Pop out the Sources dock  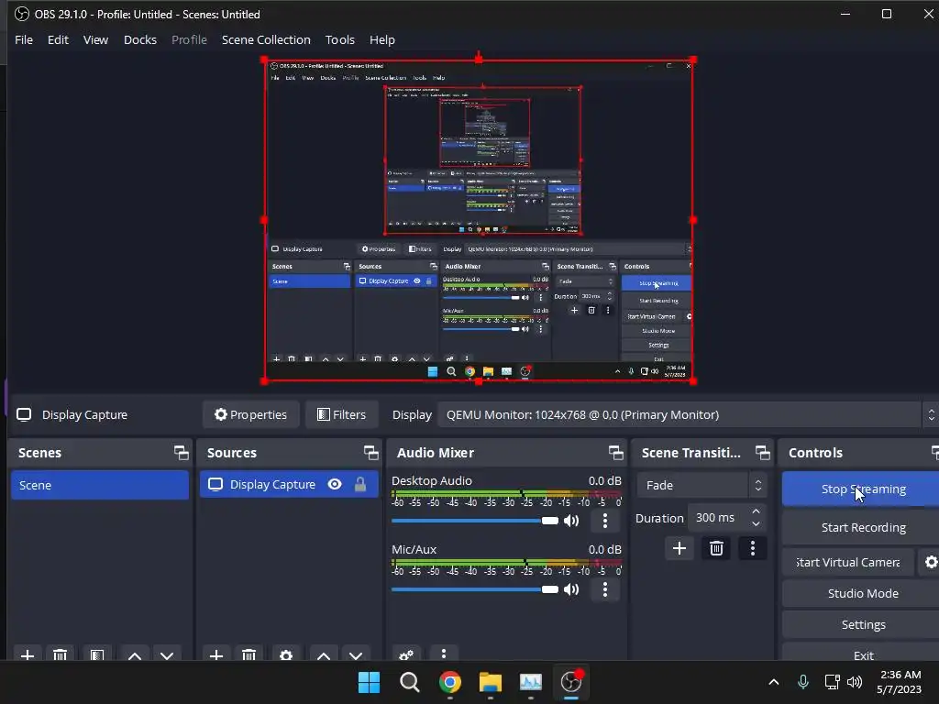[370, 453]
